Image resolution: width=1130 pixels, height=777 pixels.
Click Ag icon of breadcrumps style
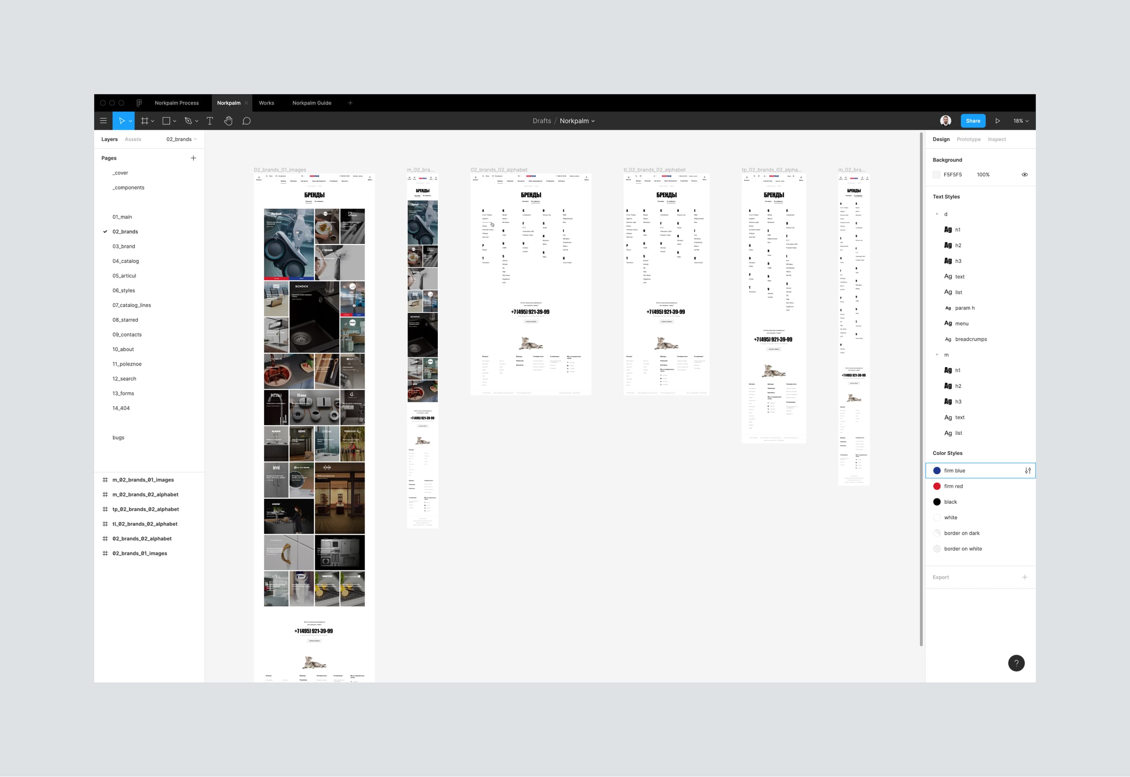(x=948, y=339)
